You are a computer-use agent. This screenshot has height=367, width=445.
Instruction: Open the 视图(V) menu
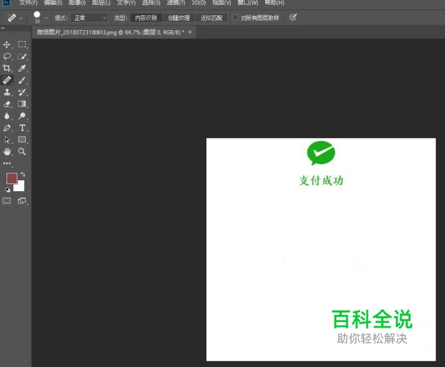222,3
